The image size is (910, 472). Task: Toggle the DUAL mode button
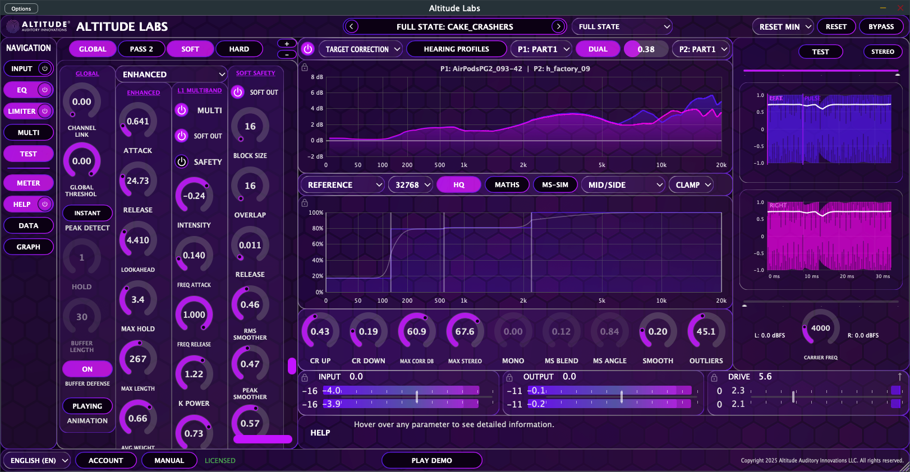coord(598,49)
